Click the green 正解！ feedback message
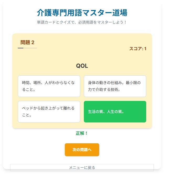 82,133
